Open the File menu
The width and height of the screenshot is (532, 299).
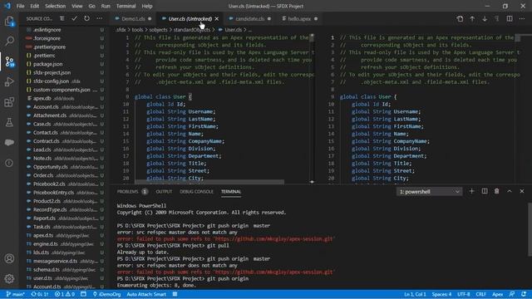pyautogui.click(x=20, y=6)
